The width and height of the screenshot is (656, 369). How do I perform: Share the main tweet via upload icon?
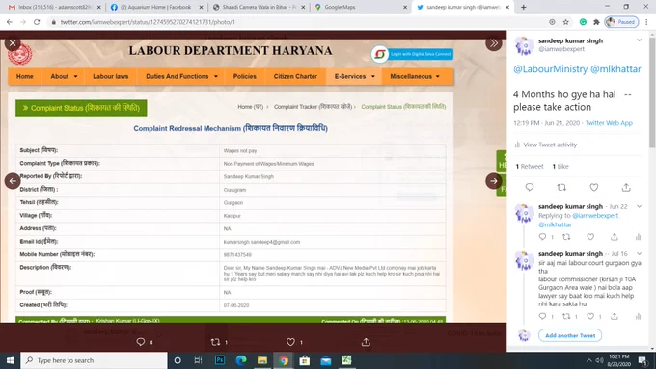pos(626,187)
